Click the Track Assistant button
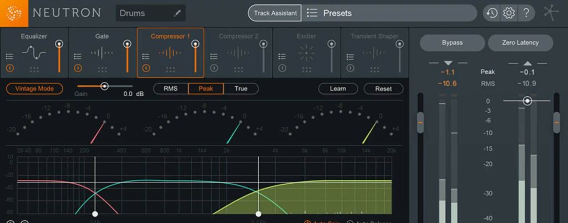The image size is (568, 223). (x=275, y=13)
